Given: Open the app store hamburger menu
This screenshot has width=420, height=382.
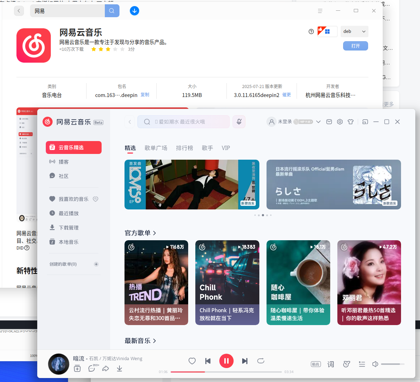Looking at the screenshot, I should (x=320, y=11).
